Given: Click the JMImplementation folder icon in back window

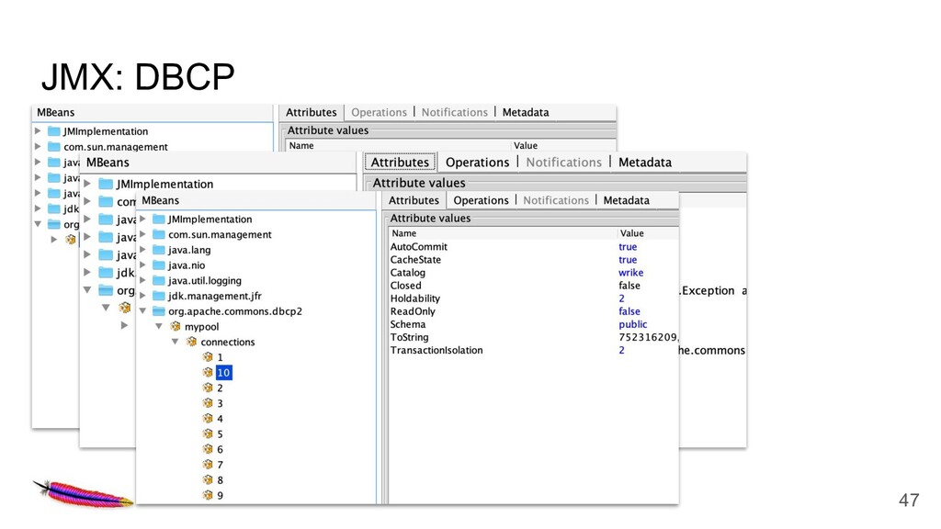Looking at the screenshot, I should 54,131.
